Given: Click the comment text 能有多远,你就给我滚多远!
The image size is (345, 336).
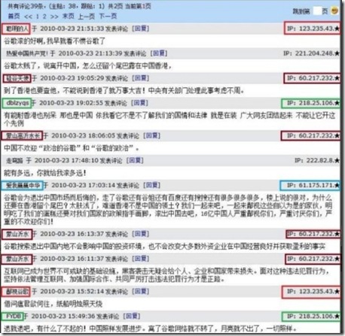Looking at the screenshot, I should pyautogui.click(x=45, y=173).
